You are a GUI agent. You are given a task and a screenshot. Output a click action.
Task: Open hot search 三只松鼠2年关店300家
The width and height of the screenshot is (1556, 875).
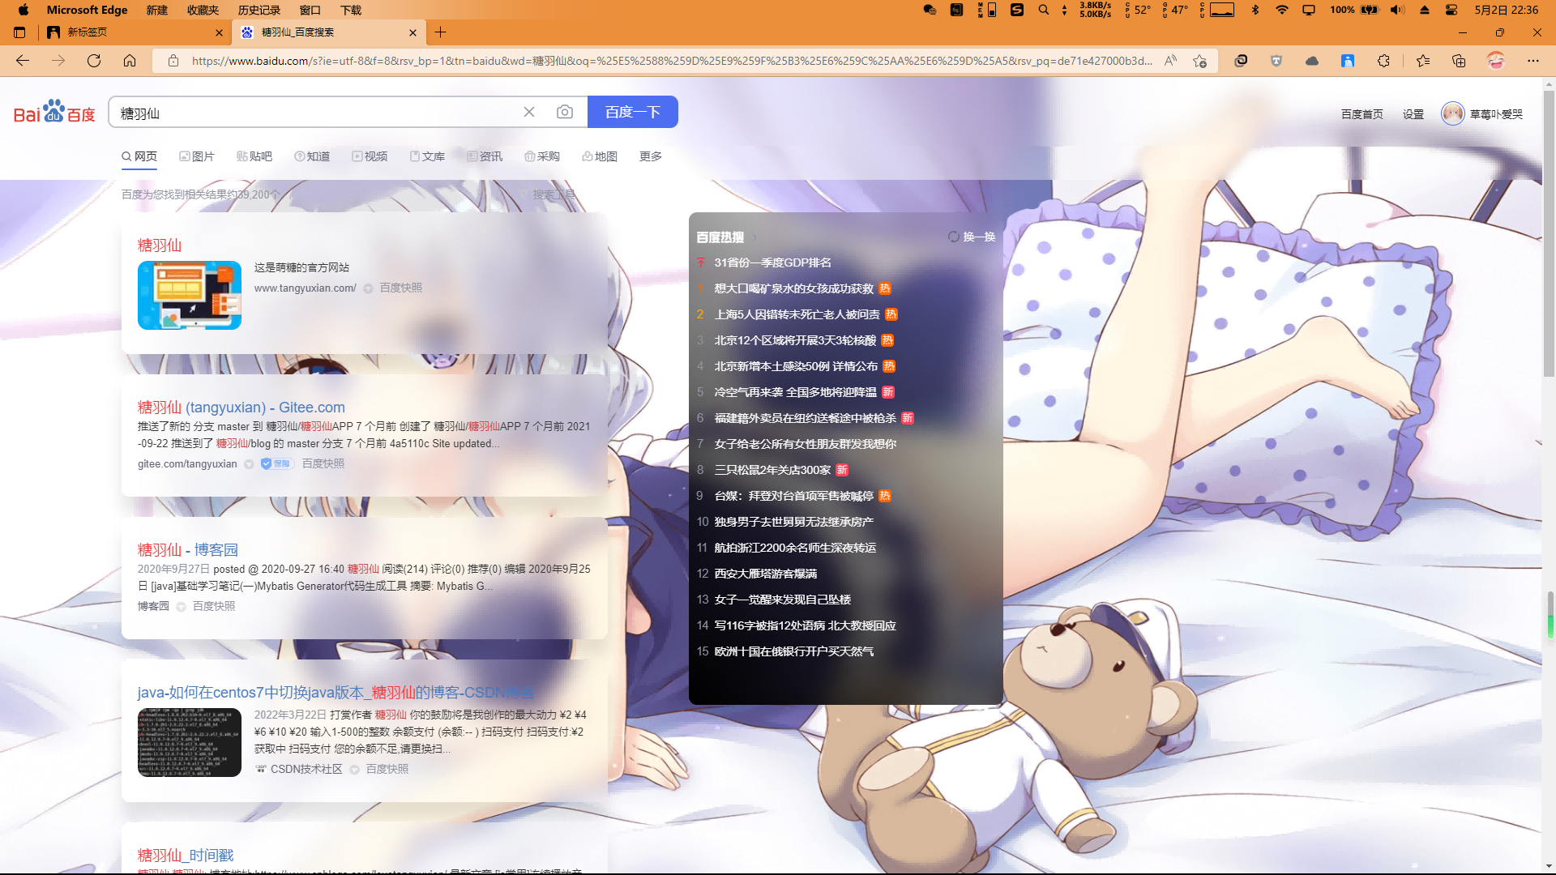click(772, 470)
